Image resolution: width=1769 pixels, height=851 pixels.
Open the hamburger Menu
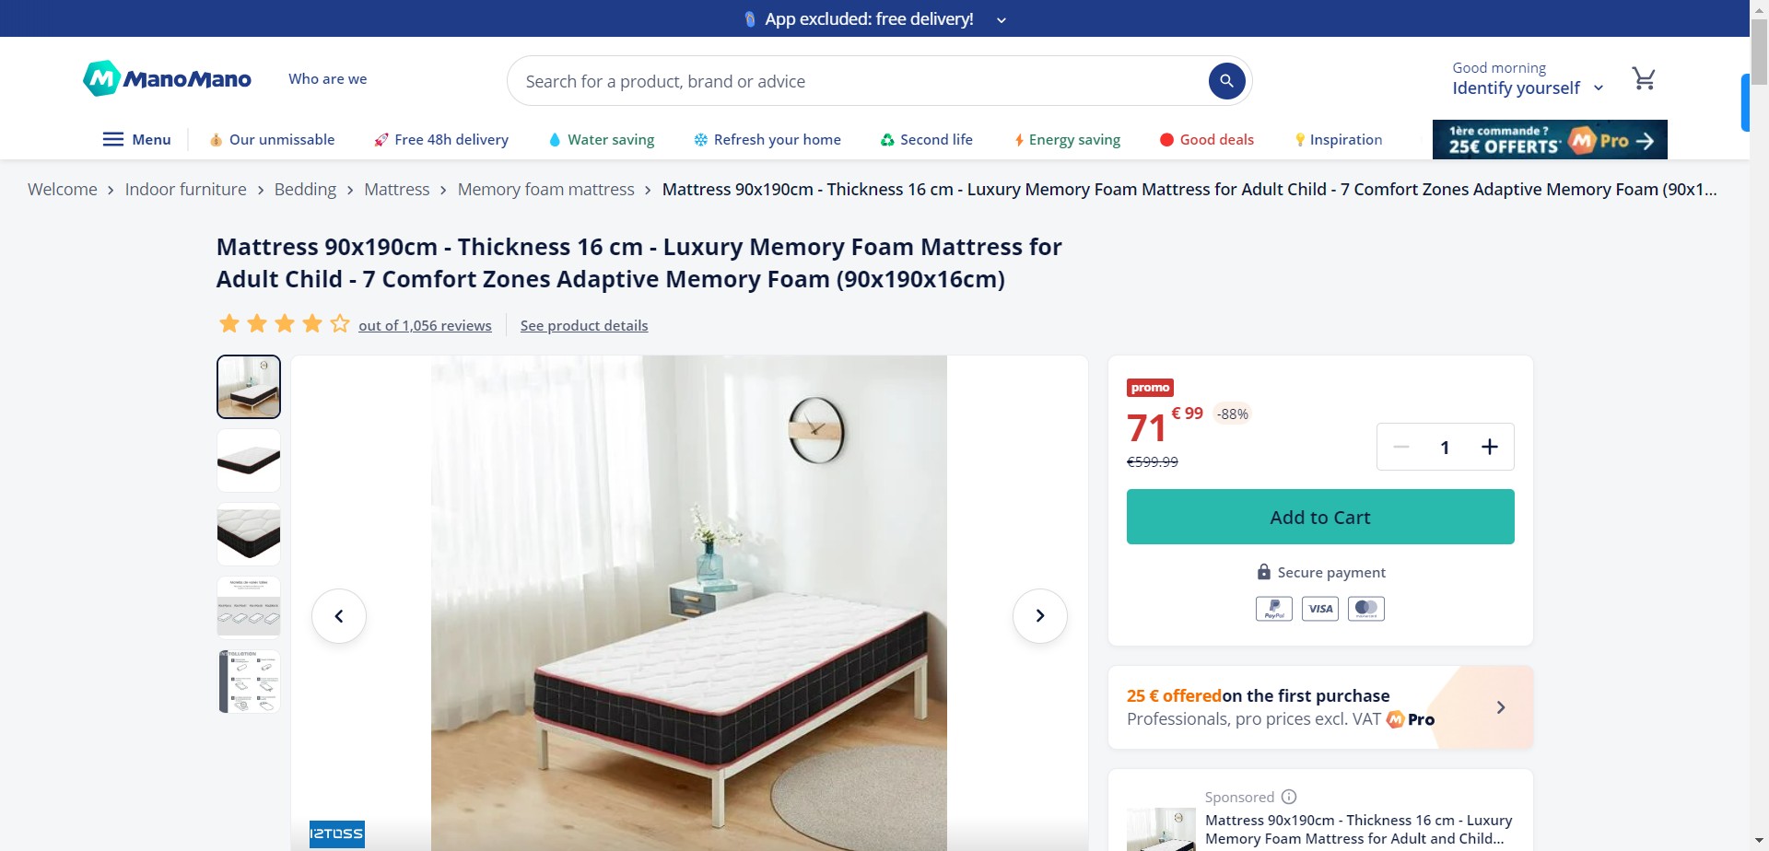pos(136,139)
